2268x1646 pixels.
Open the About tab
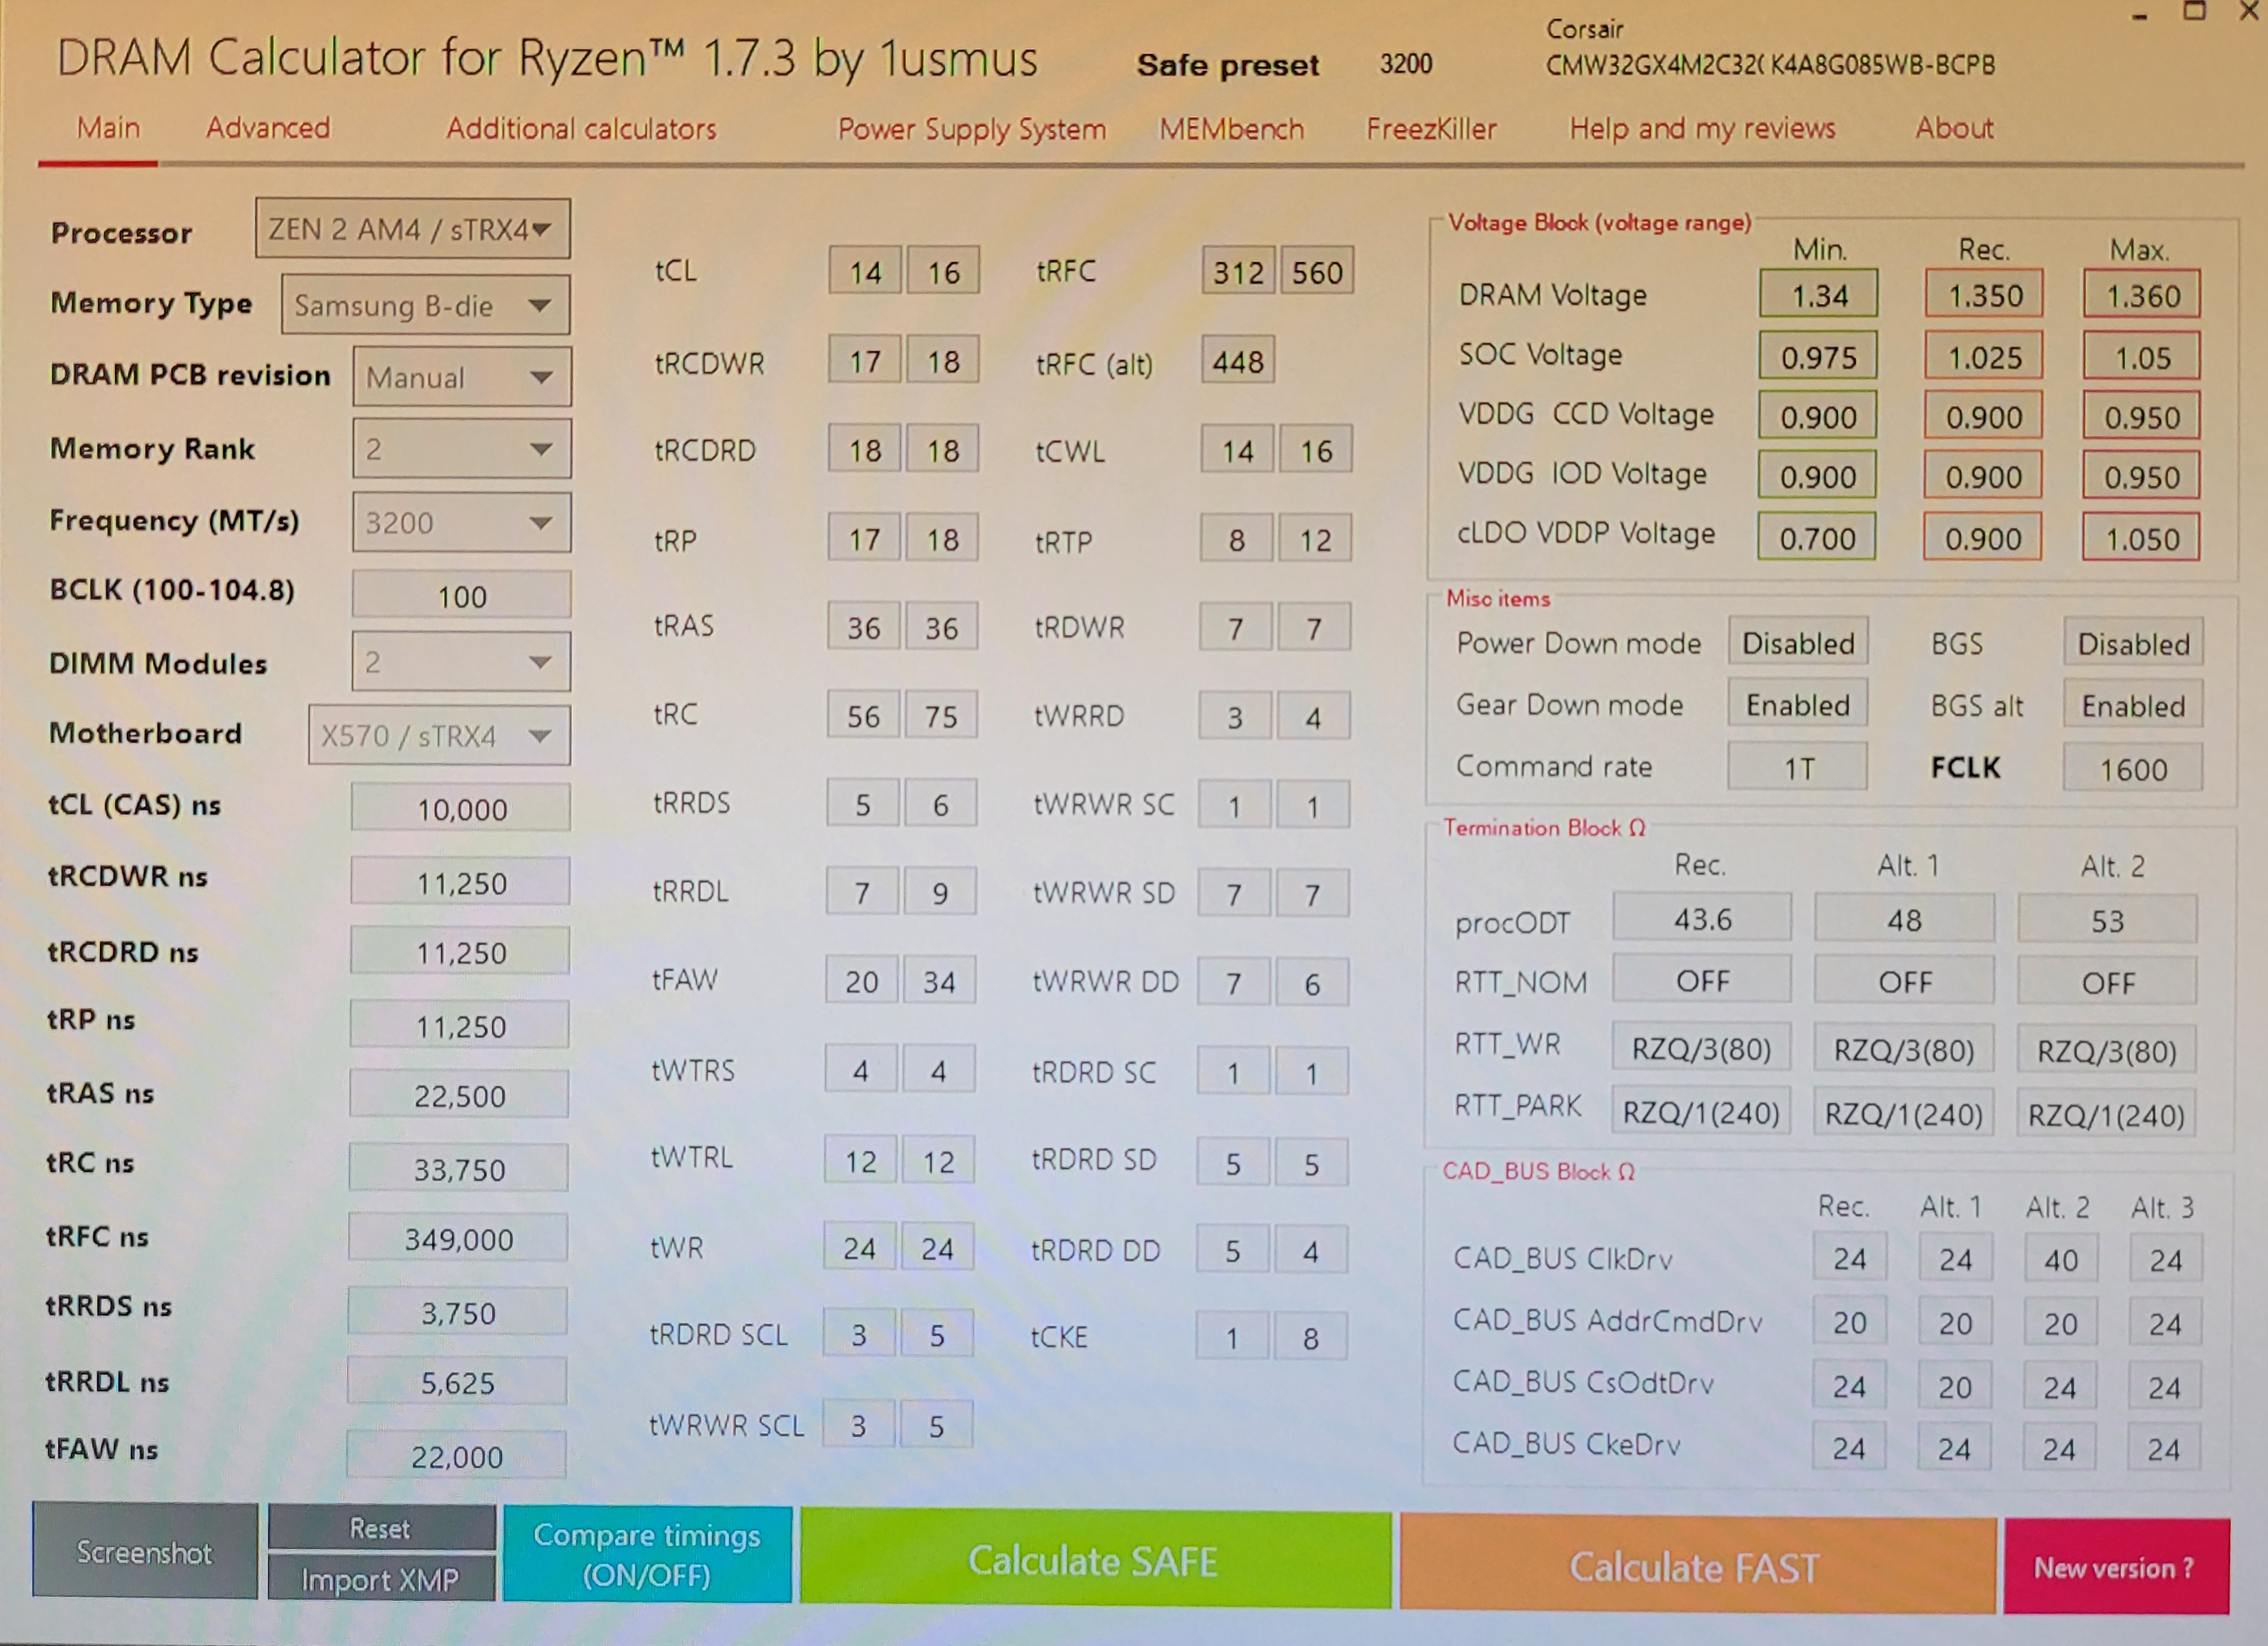pyautogui.click(x=1953, y=128)
